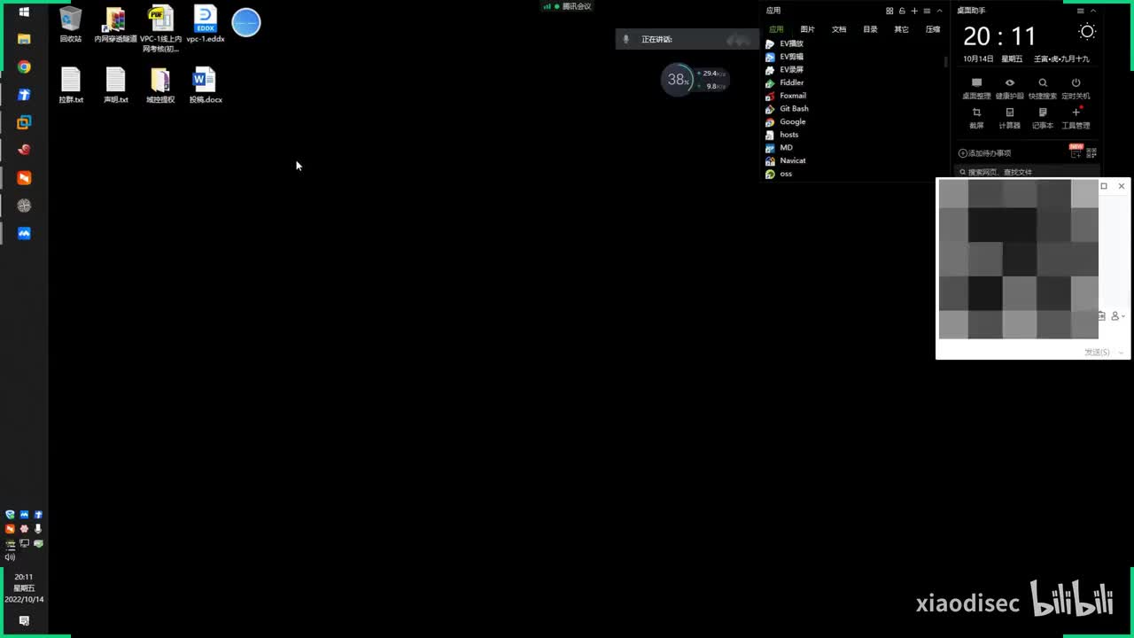The width and height of the screenshot is (1134, 638).
Task: Open 定时关机 scheduled shutdown tool
Action: [1076, 89]
